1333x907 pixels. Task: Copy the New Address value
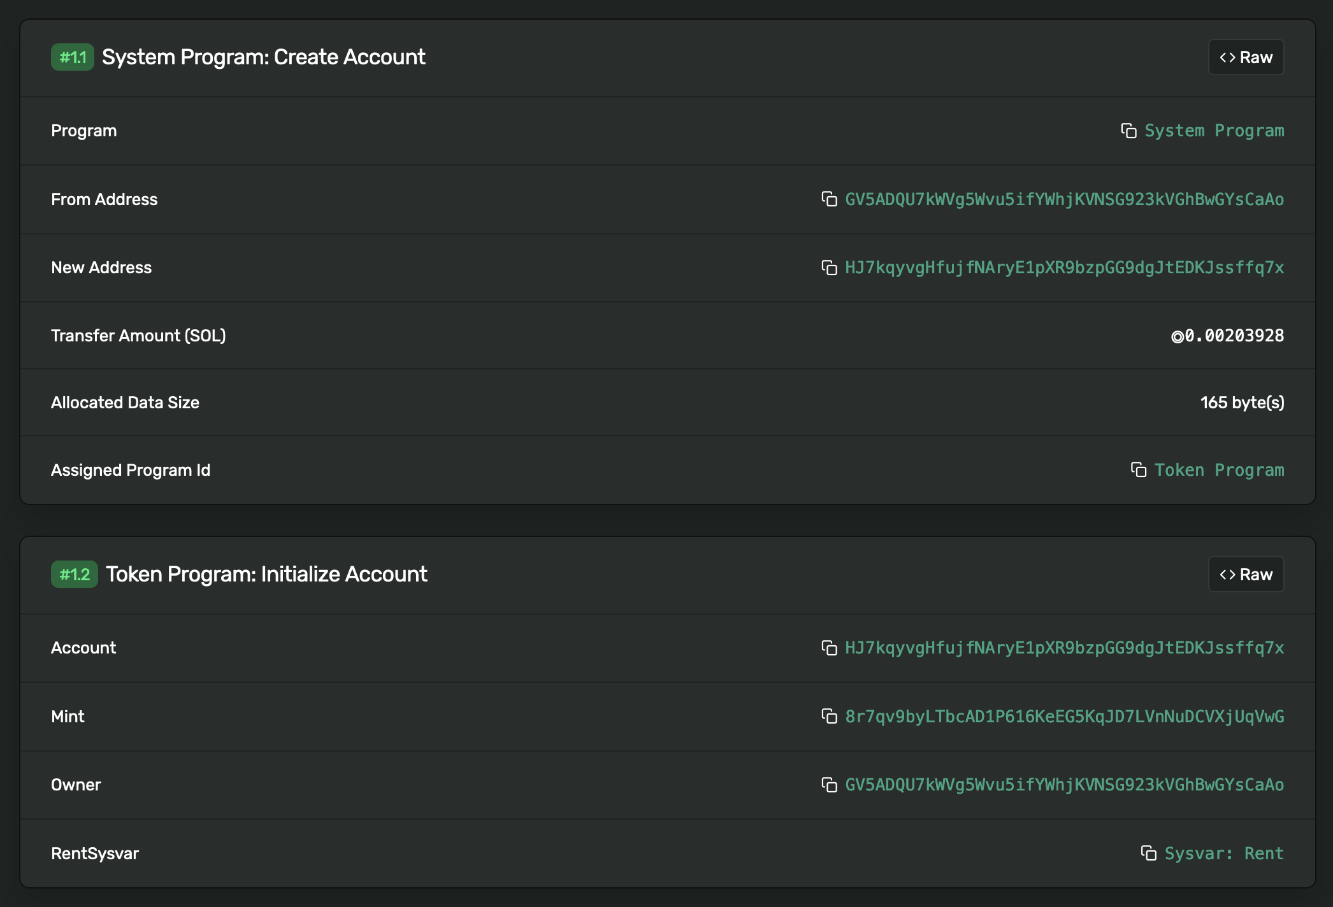[x=829, y=268]
